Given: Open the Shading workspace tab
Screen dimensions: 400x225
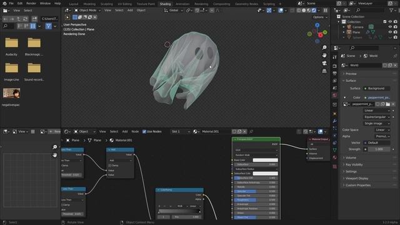Looking at the screenshot, I should (165, 4).
